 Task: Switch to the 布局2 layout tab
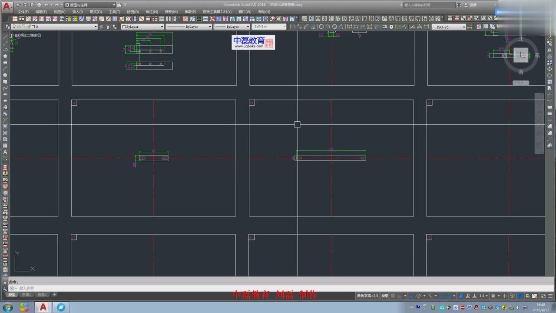(x=42, y=294)
